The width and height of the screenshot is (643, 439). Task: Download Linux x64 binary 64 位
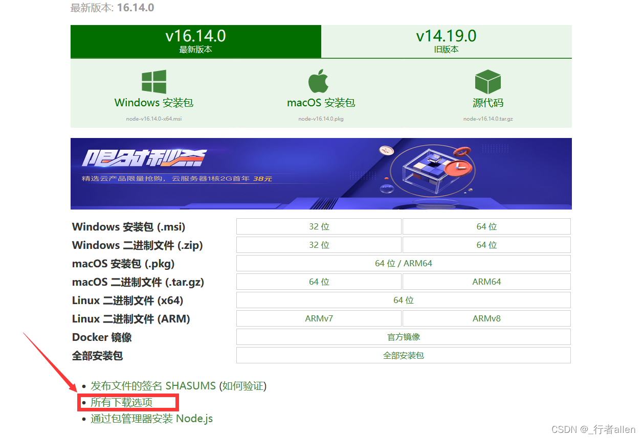pos(404,300)
